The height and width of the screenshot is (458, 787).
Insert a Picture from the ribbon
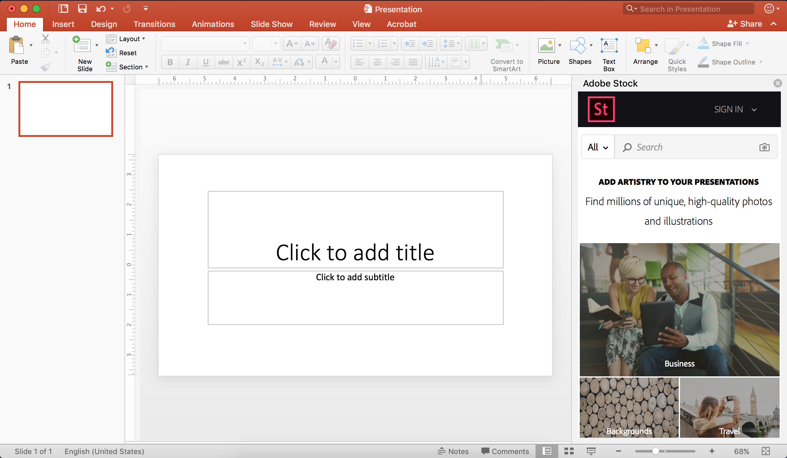pyautogui.click(x=546, y=46)
